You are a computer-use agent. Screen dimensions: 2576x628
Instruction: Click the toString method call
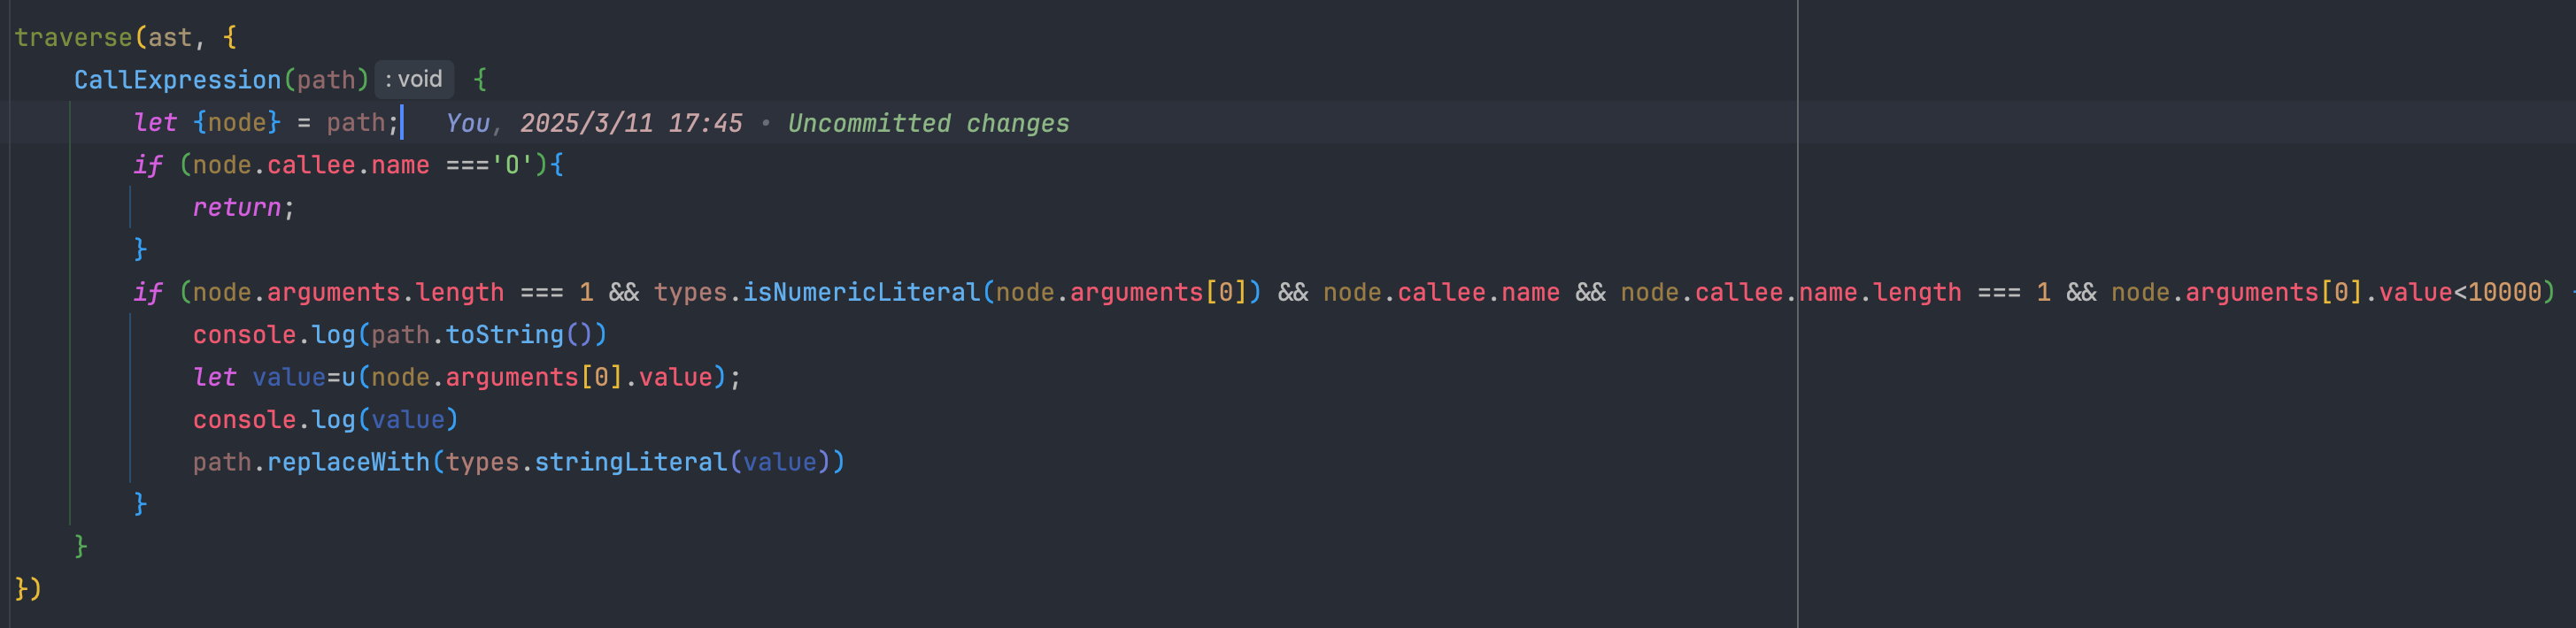[x=504, y=334]
